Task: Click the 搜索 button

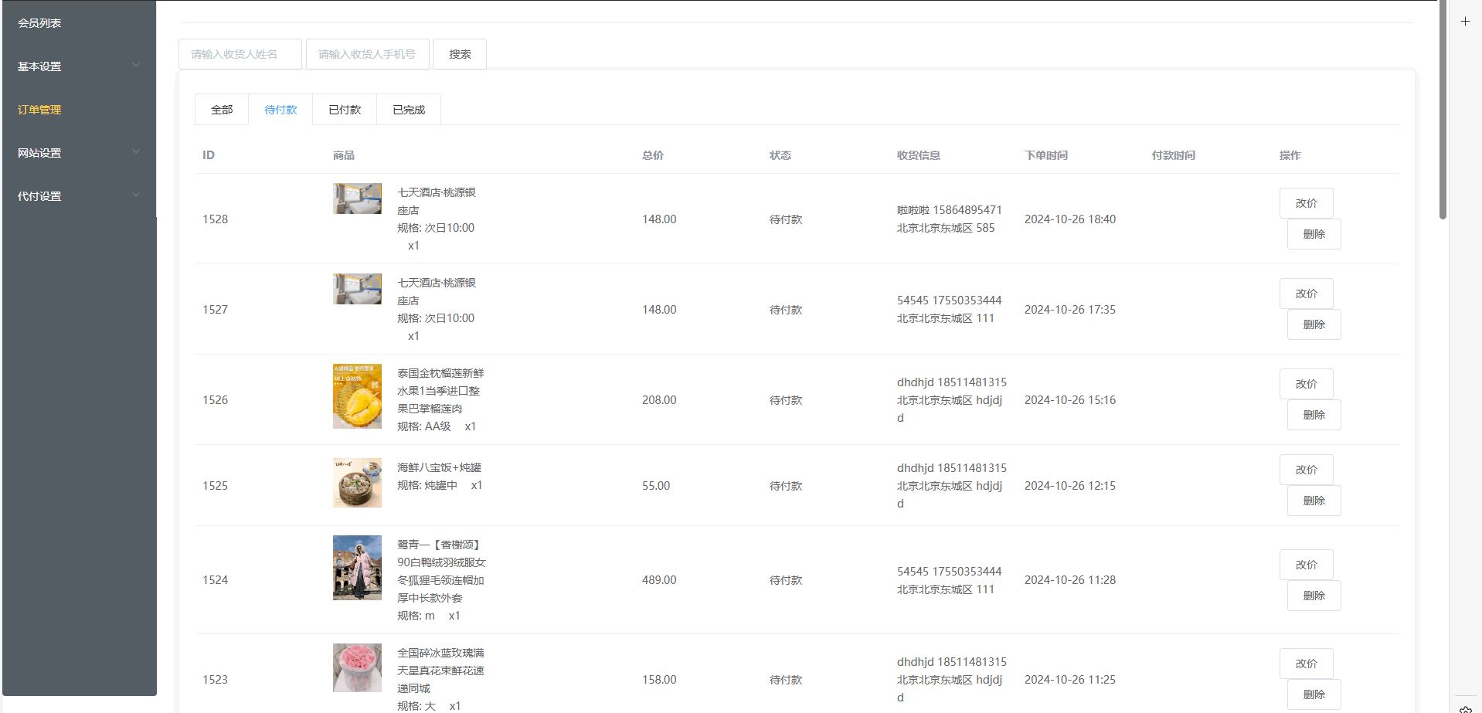Action: pyautogui.click(x=460, y=54)
